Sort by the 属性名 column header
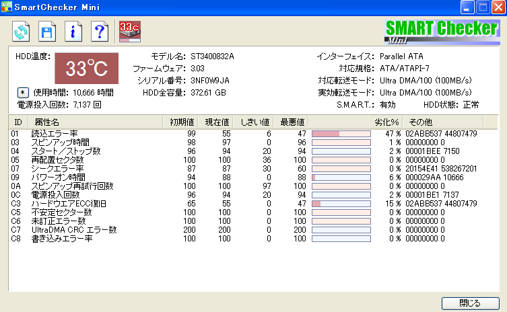507x312 pixels. pos(47,122)
